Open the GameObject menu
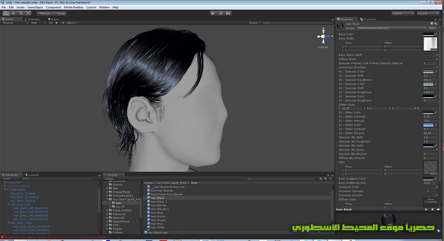 [35, 7]
